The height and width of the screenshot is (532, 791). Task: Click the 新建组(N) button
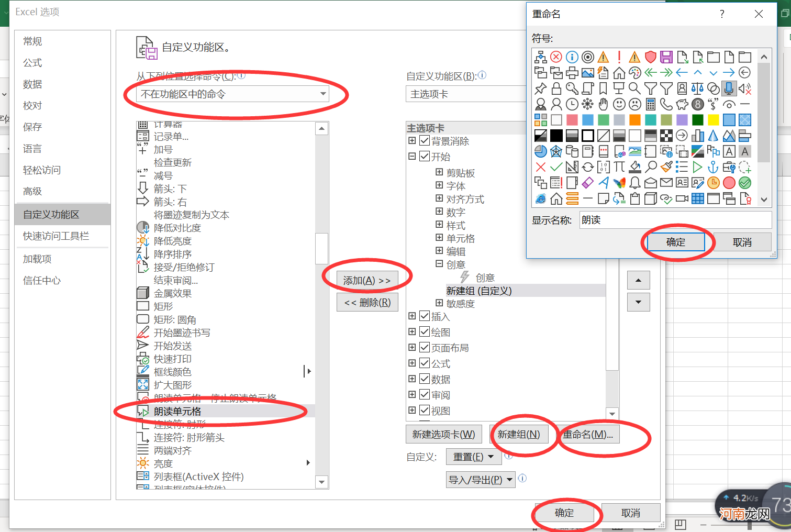pyautogui.click(x=518, y=435)
